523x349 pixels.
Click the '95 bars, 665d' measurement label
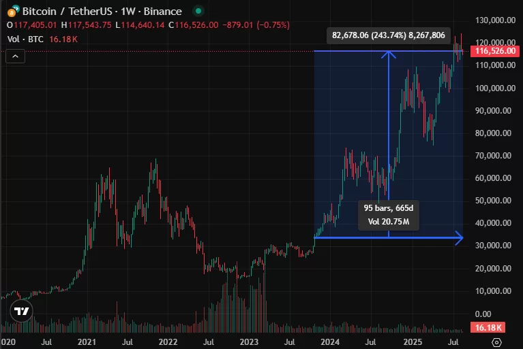pyautogui.click(x=389, y=208)
